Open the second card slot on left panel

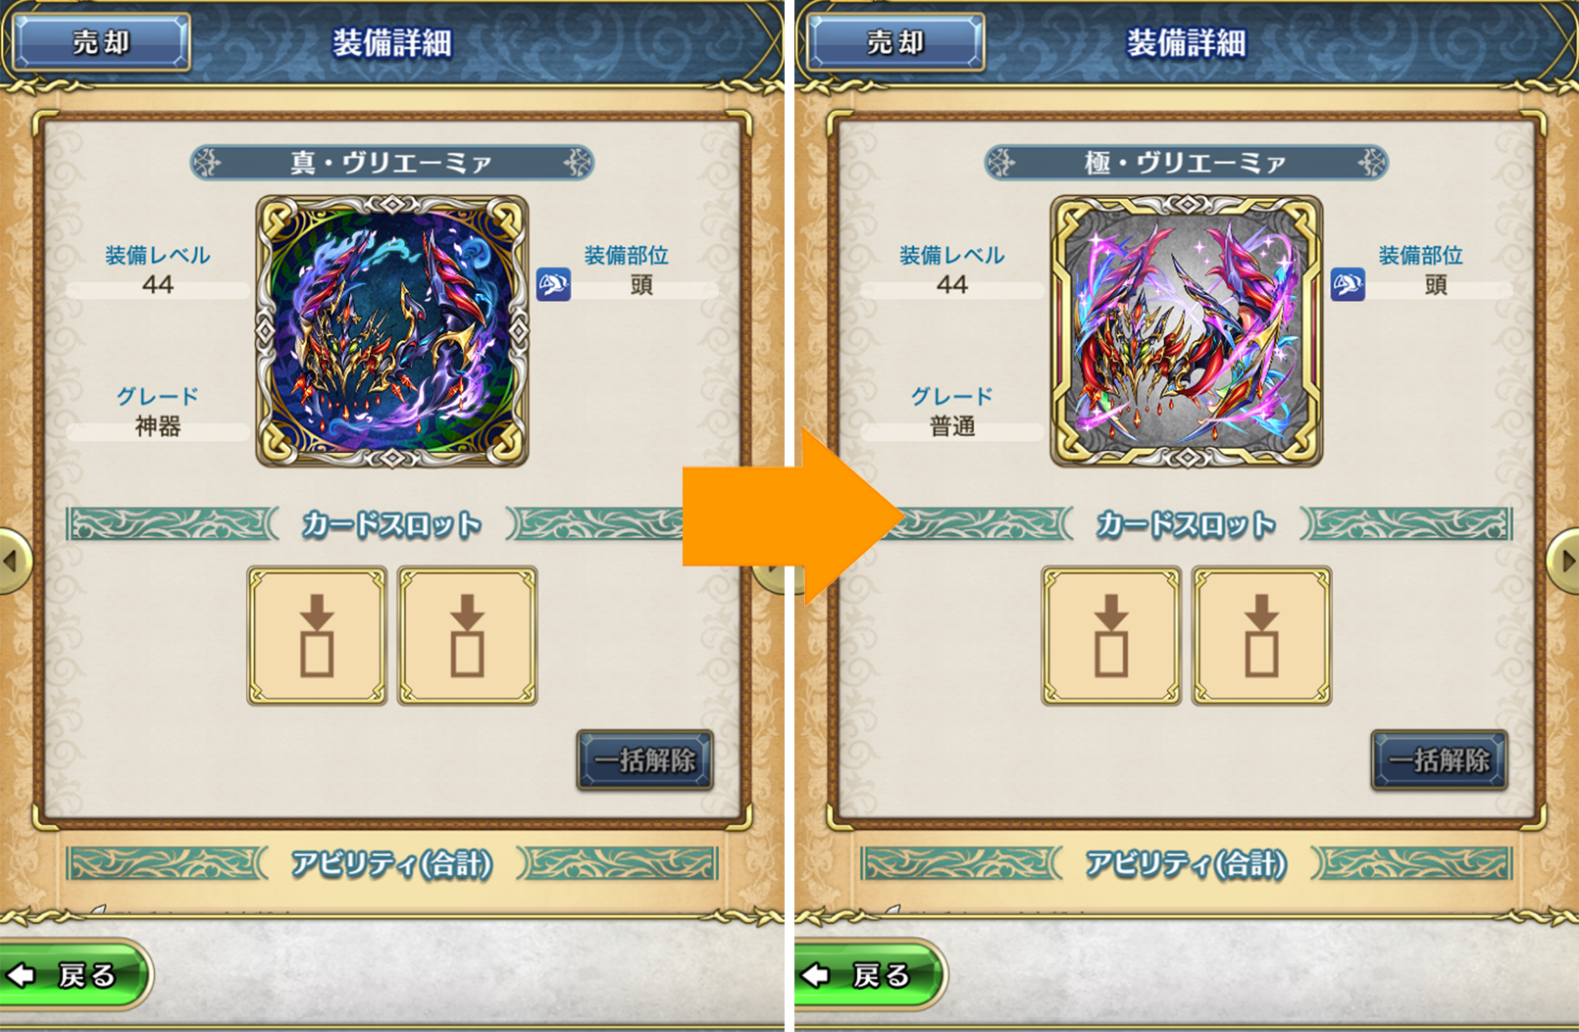[x=468, y=635]
